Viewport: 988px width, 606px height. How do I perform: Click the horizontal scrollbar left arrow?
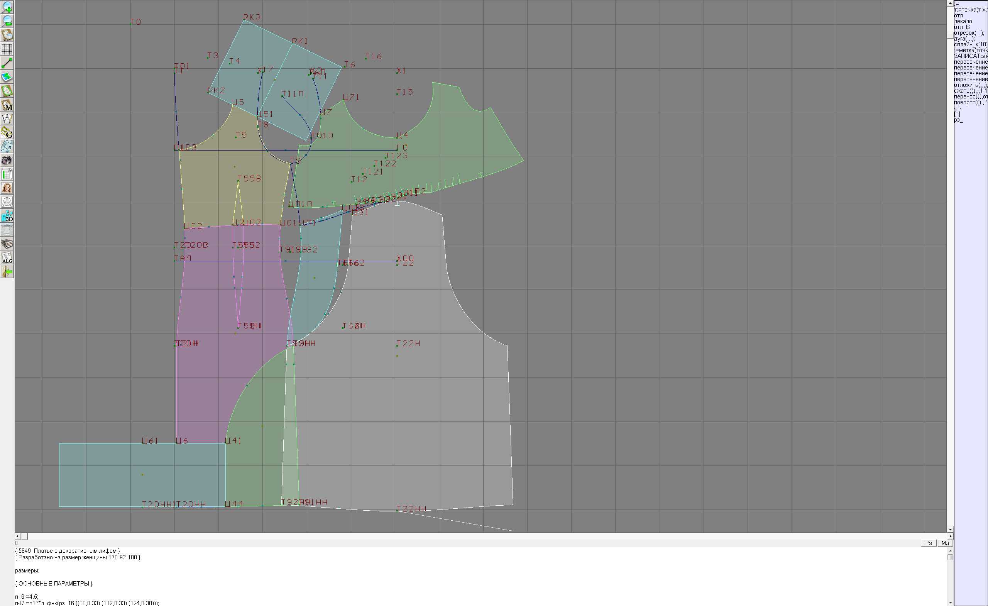(17, 536)
